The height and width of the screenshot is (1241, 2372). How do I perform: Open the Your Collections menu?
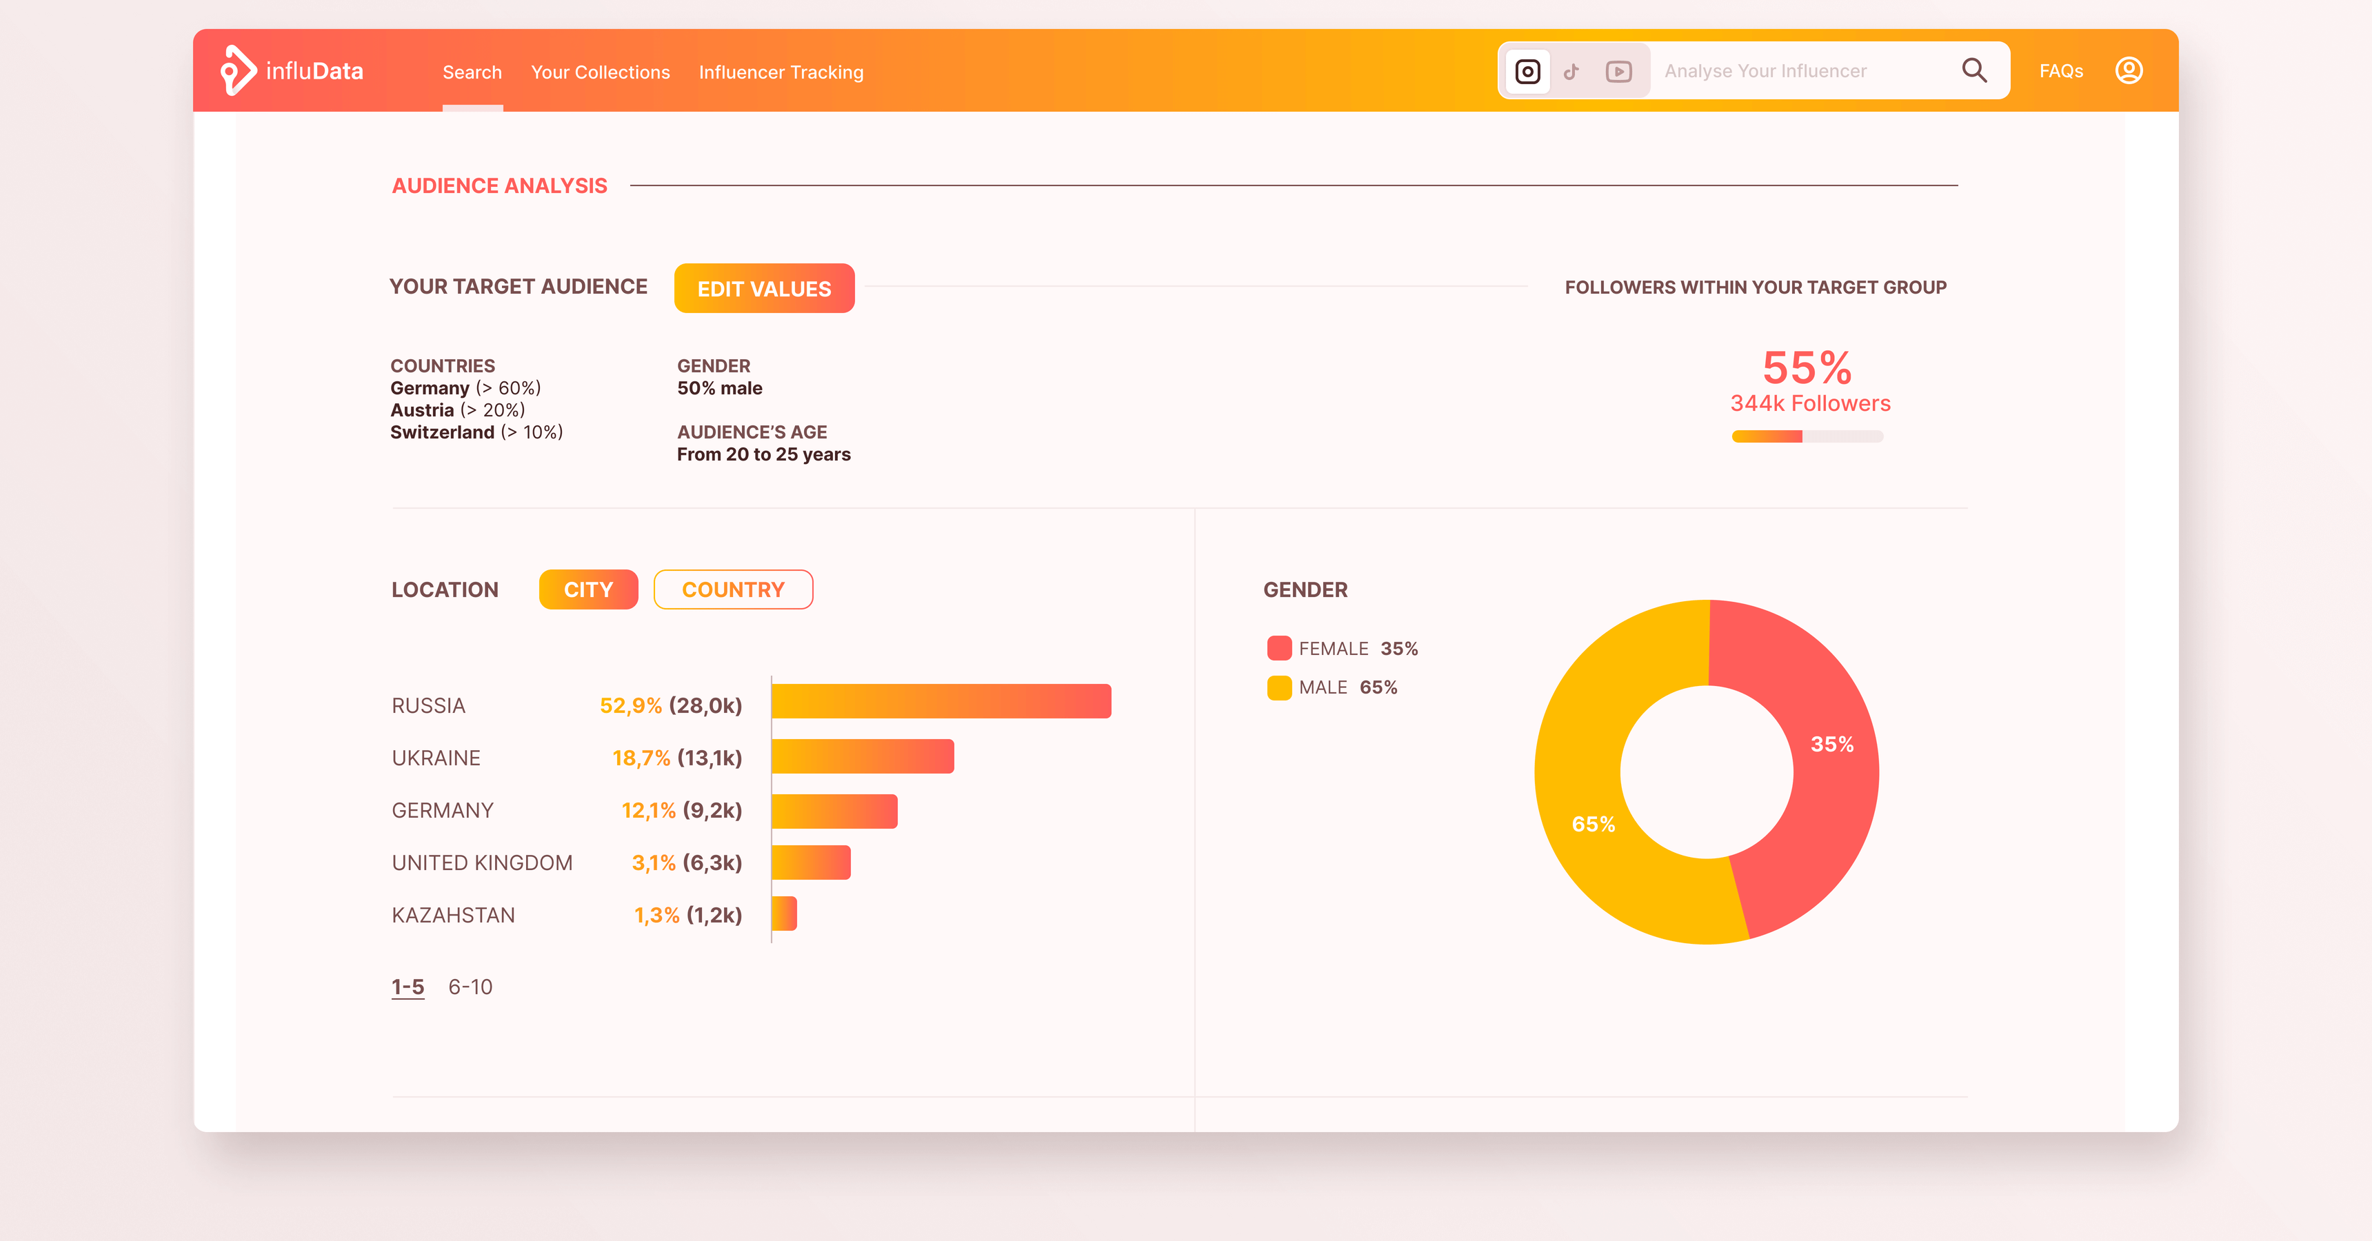point(601,72)
